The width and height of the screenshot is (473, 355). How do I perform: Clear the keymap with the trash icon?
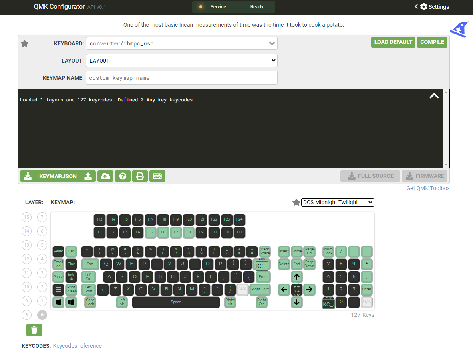[x=34, y=330]
